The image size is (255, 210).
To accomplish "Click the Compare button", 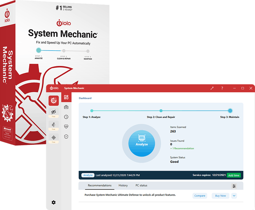I will [x=200, y=196].
